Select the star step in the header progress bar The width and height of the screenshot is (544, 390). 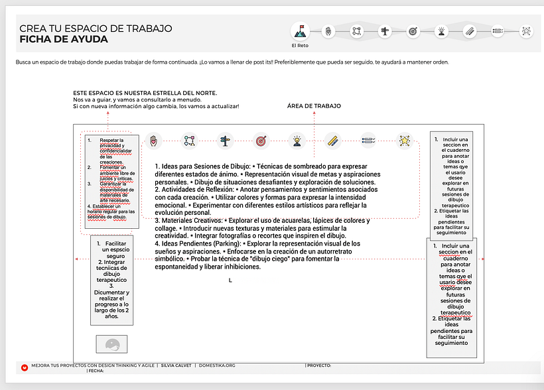click(526, 32)
